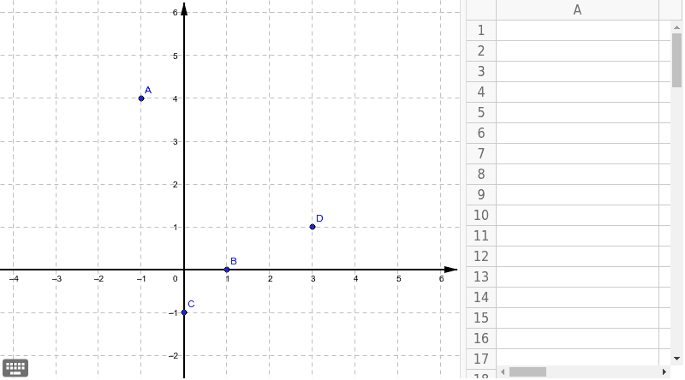
Task: Click x-axis tick label 6
Action: [x=441, y=279]
